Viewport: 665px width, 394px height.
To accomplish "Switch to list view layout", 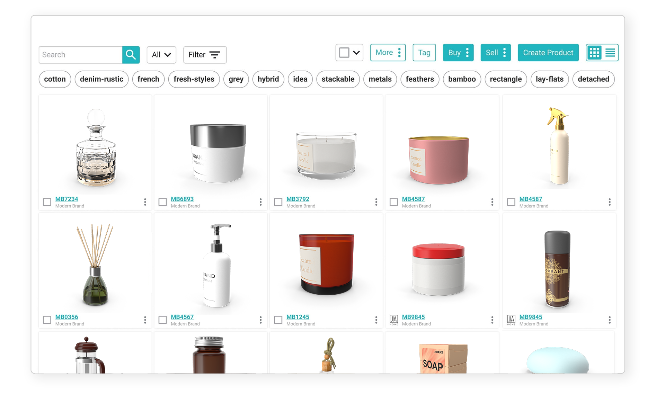I will pyautogui.click(x=610, y=53).
